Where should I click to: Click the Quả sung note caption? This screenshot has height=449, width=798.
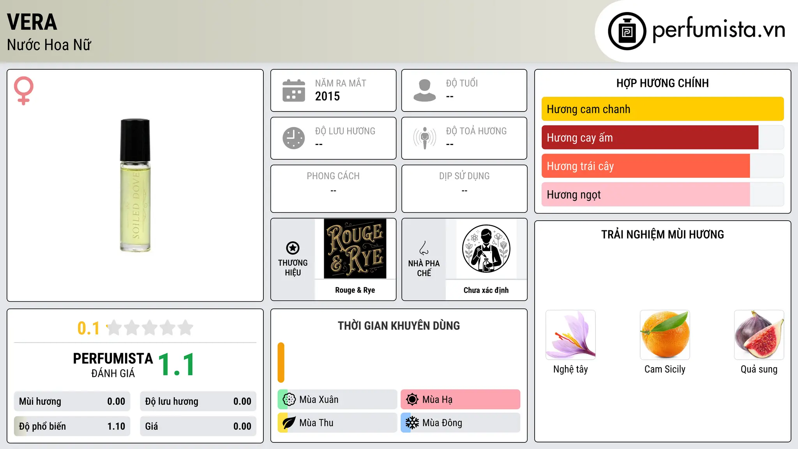click(759, 369)
